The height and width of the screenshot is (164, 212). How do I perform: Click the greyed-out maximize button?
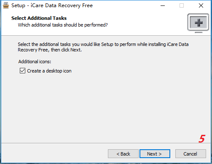click(182, 5)
